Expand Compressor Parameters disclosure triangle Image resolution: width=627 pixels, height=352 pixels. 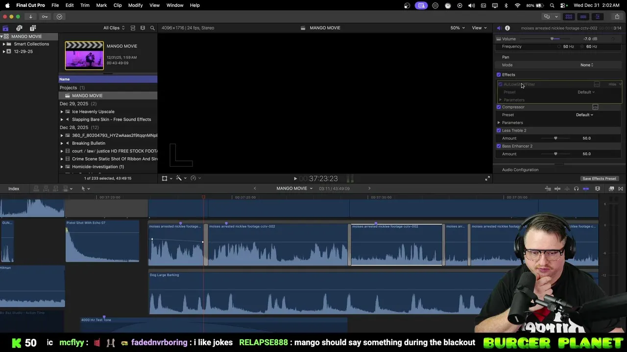point(499,123)
